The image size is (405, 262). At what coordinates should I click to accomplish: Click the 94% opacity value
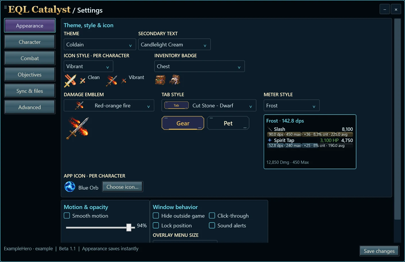(142, 225)
